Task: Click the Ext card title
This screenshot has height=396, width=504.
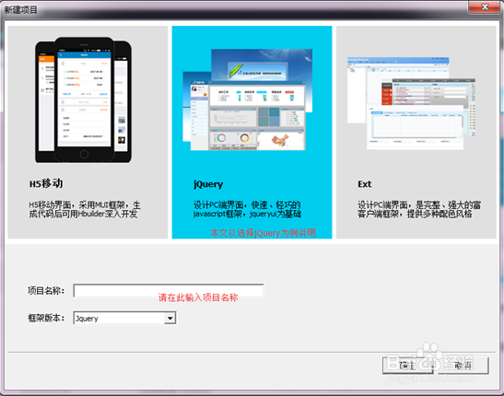Action: pos(365,184)
